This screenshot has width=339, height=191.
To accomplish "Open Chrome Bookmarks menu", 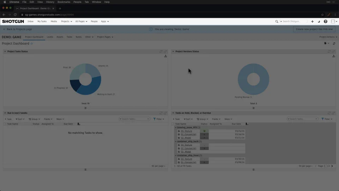I will coord(64,2).
